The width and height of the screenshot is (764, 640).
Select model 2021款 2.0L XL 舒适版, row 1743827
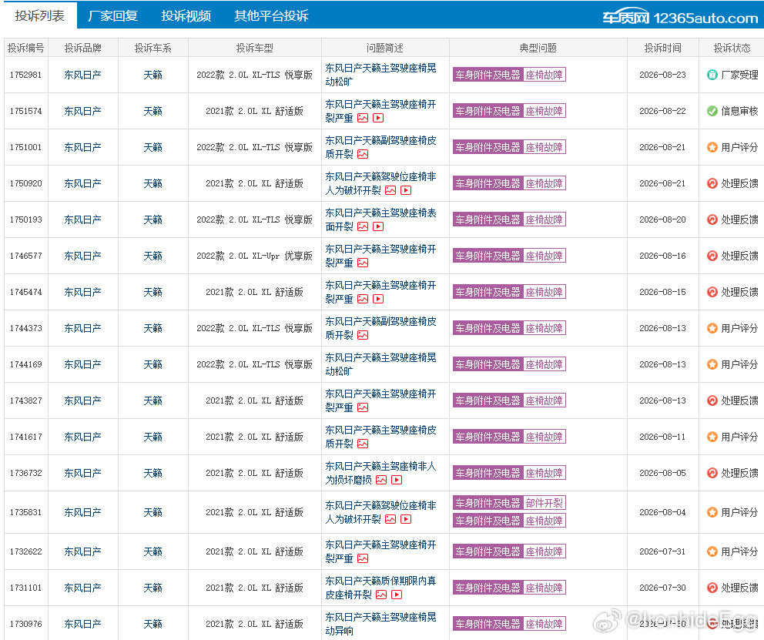(x=254, y=400)
